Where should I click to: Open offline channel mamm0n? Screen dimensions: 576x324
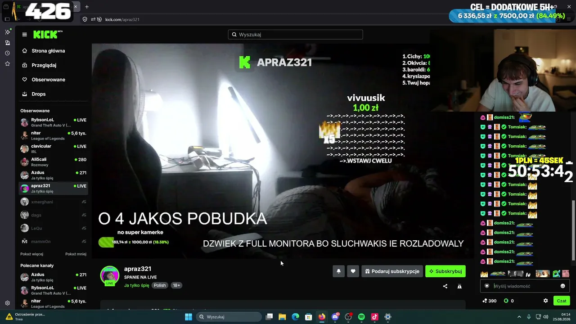[x=53, y=242]
